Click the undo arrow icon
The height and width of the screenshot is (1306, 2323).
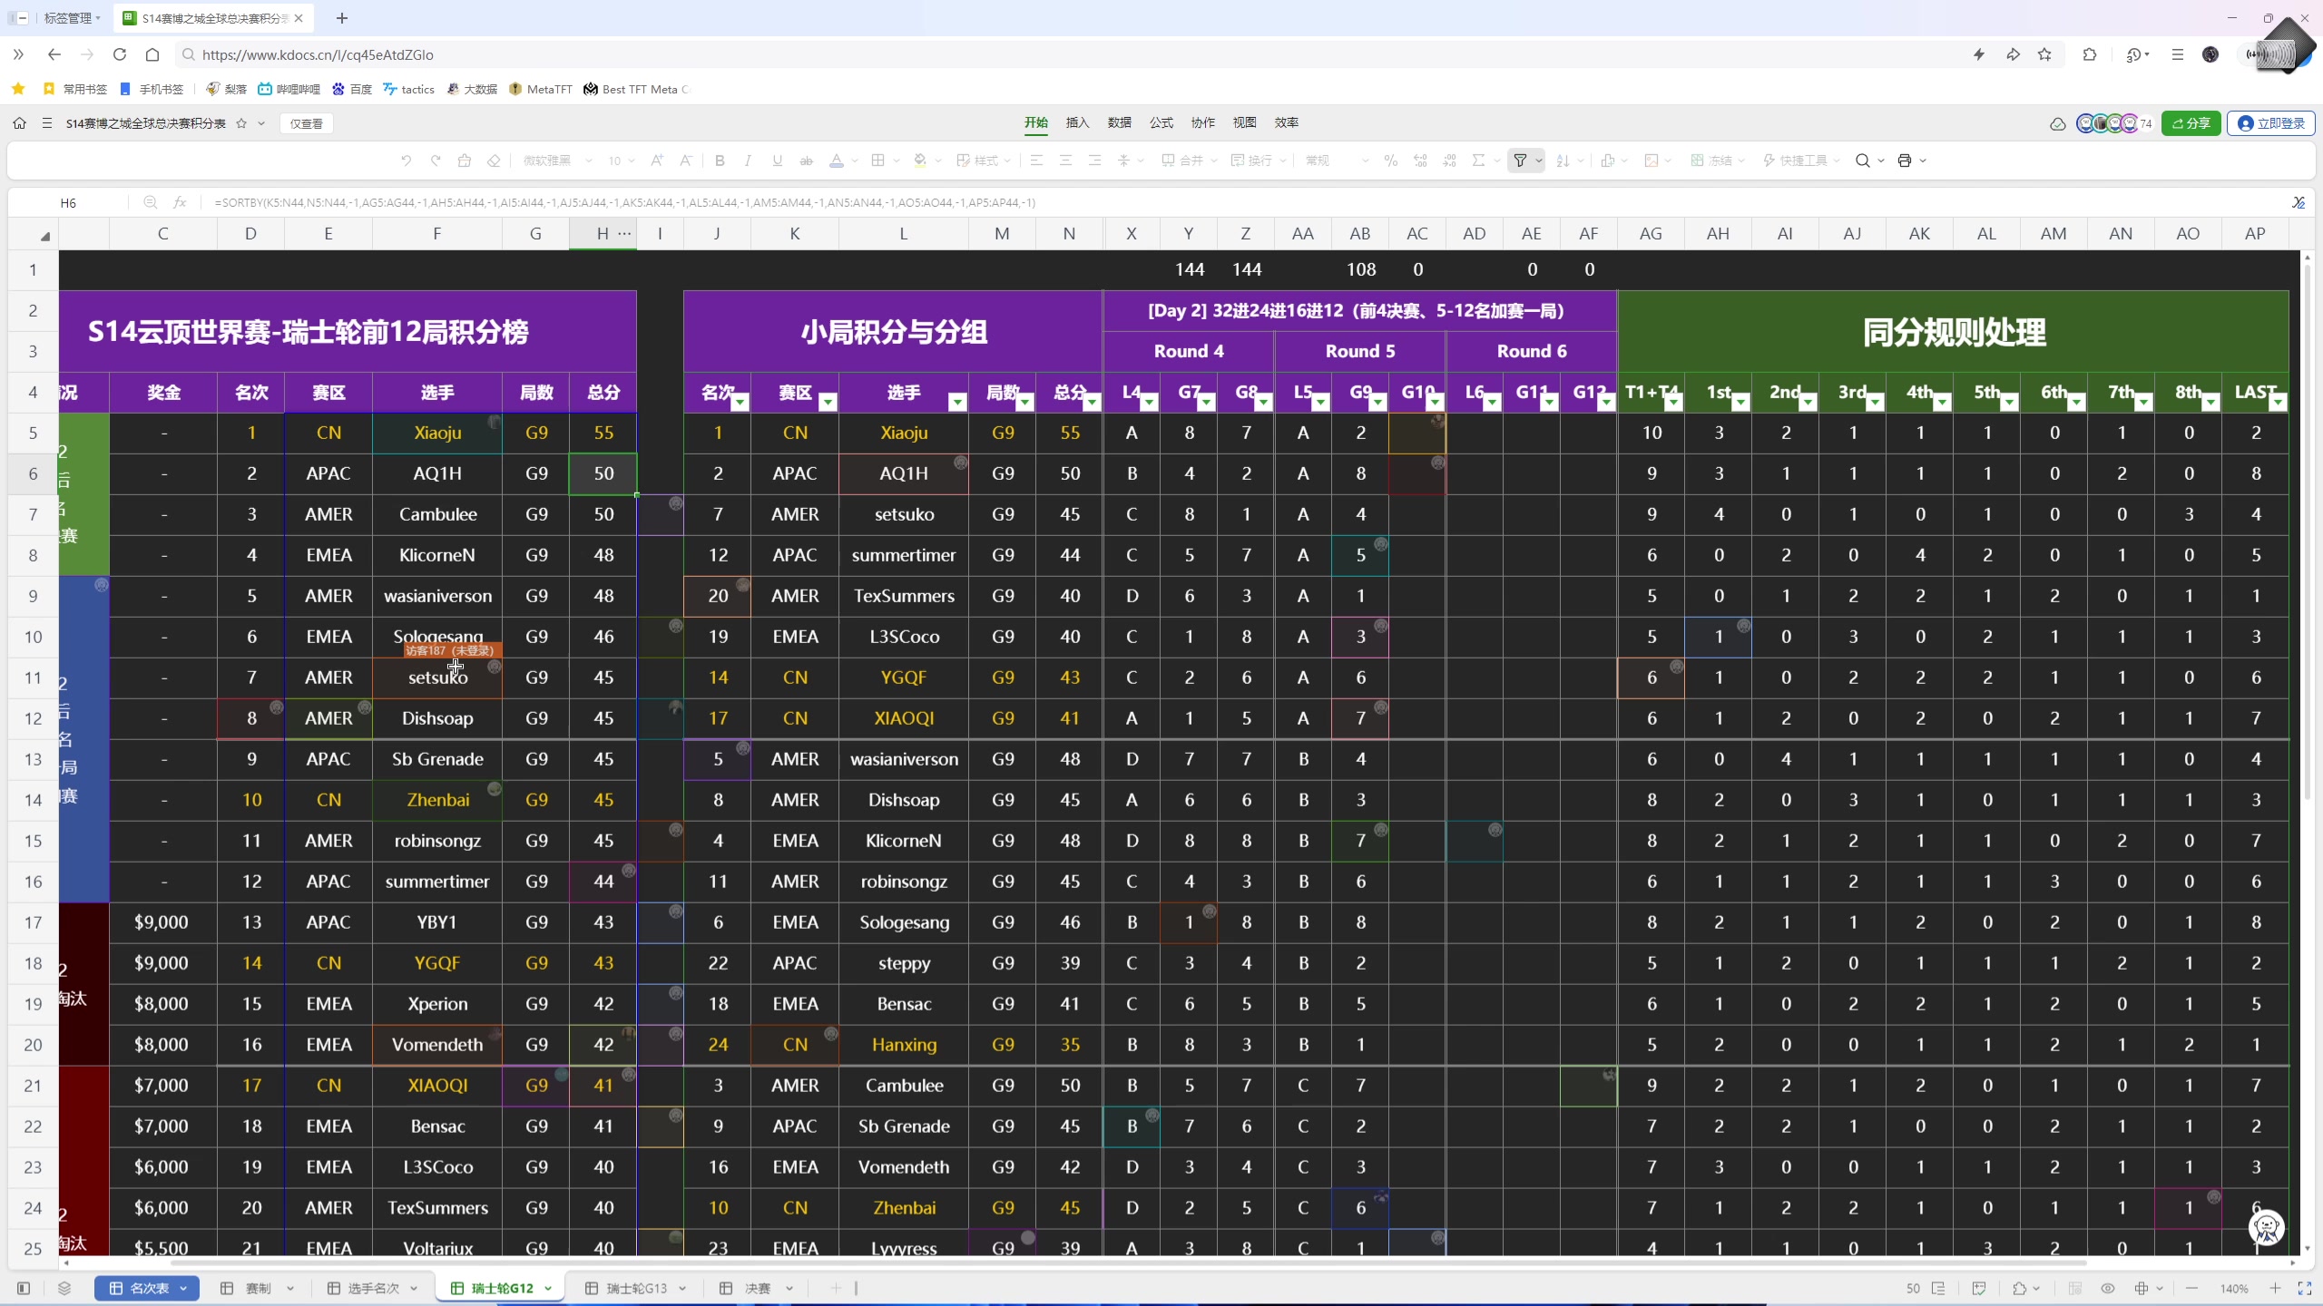[406, 161]
